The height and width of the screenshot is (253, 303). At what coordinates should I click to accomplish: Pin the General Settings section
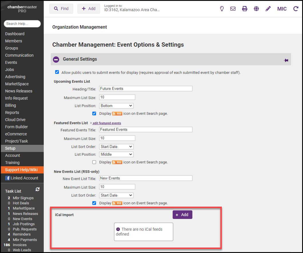pyautogui.click(x=286, y=60)
